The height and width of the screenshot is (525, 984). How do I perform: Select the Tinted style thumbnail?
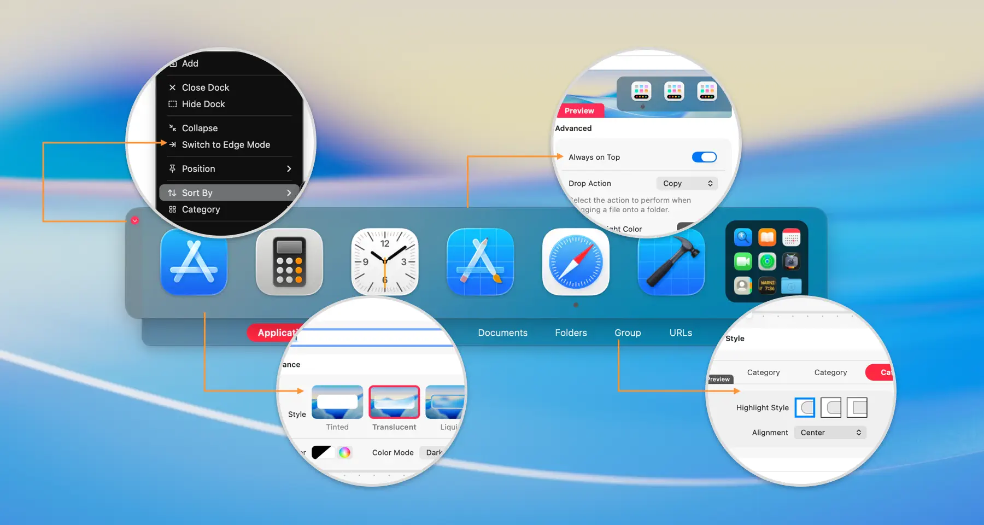point(337,402)
